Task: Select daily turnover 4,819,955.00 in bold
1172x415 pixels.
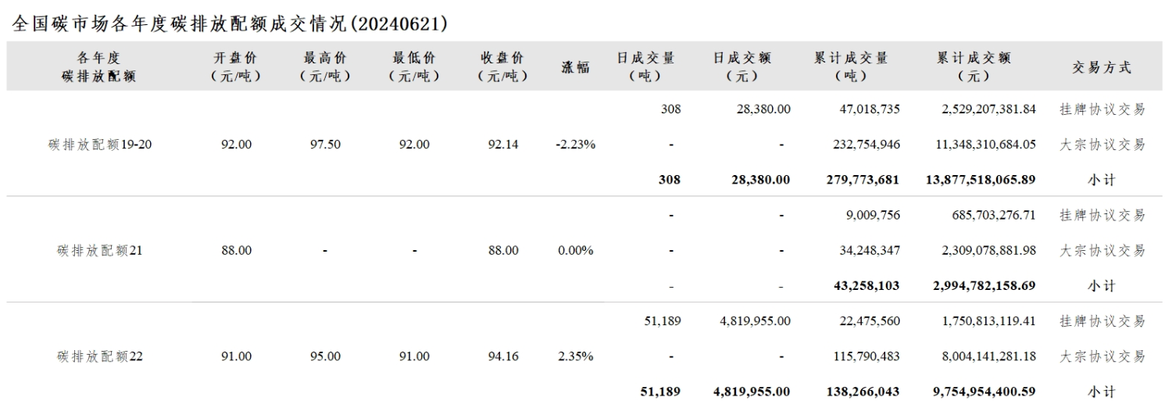Action: coord(752,392)
